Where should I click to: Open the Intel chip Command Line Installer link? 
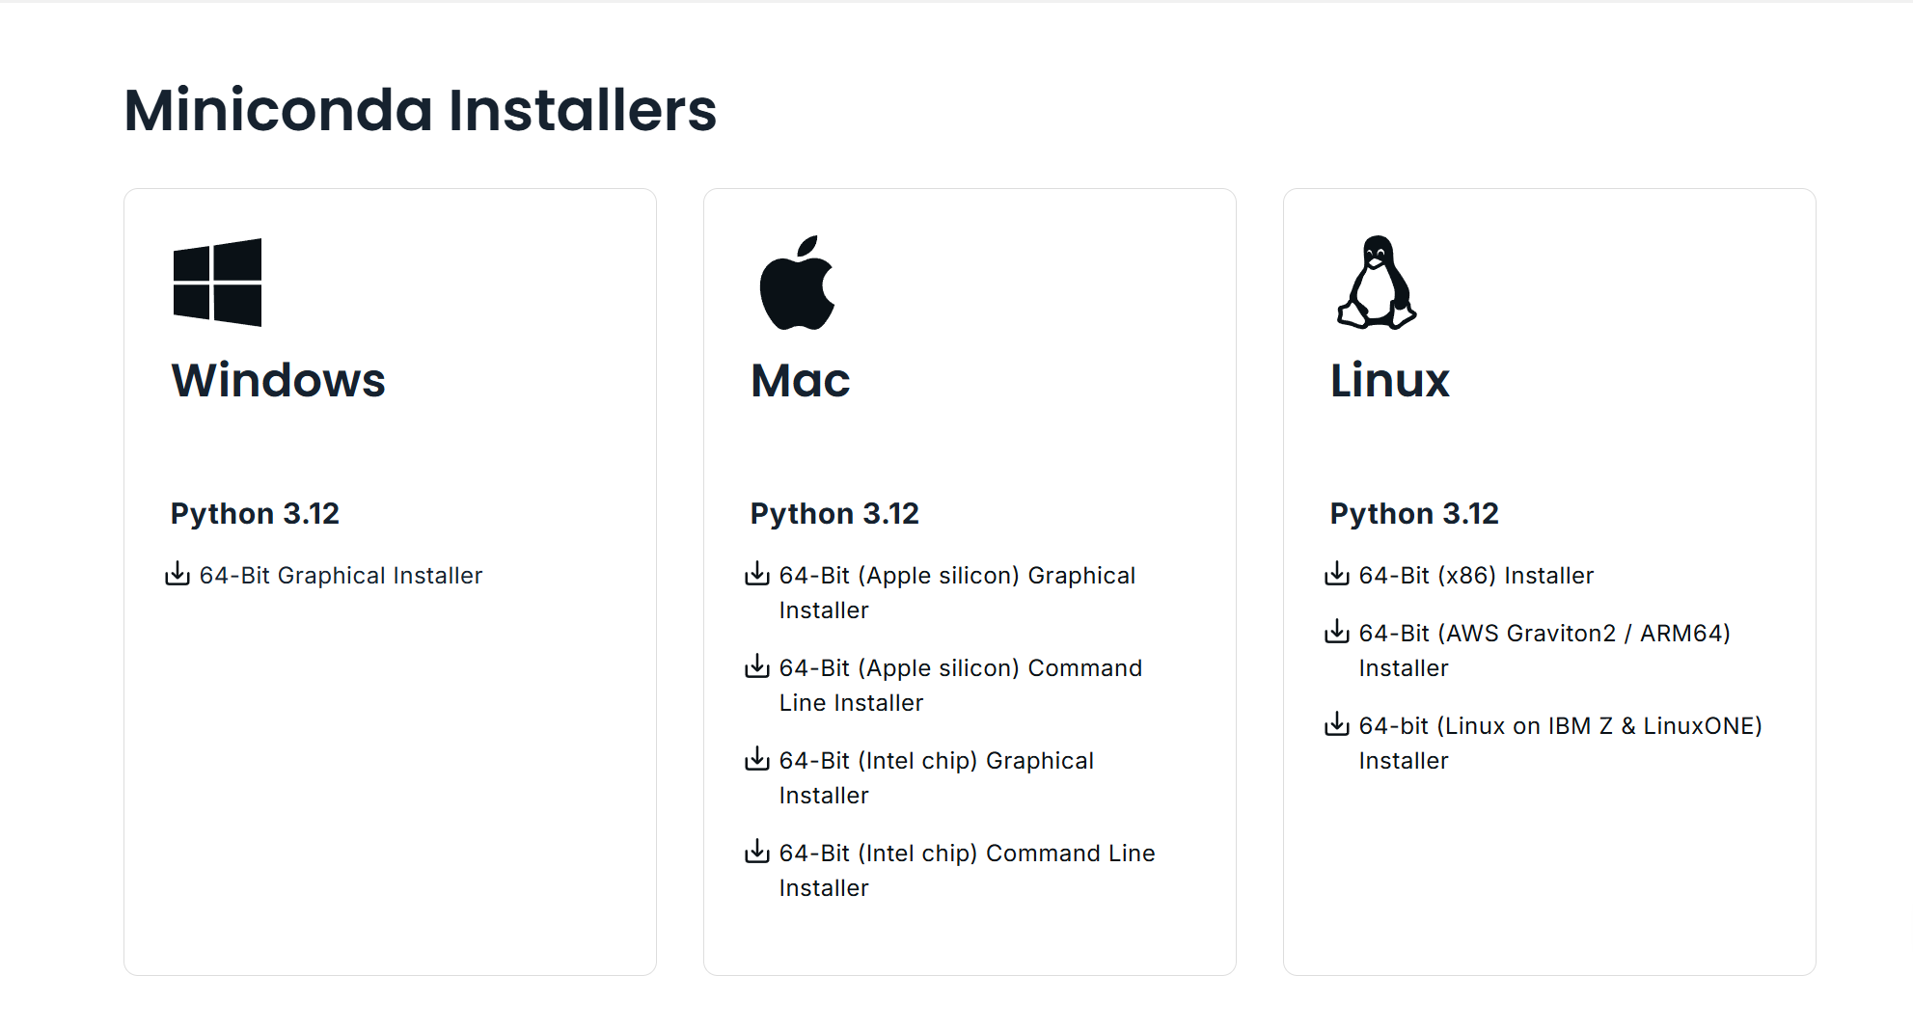(x=967, y=854)
